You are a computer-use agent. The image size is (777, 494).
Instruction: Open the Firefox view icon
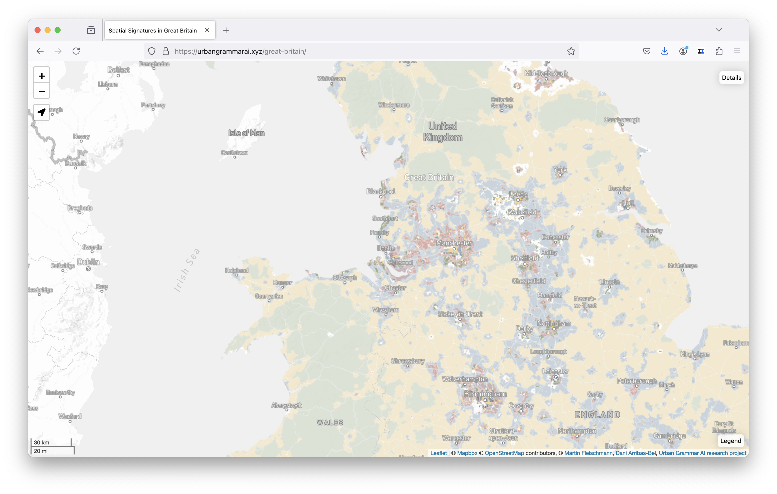coord(91,30)
